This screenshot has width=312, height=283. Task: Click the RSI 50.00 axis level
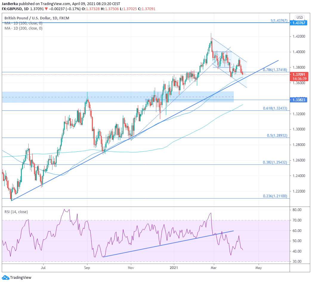click(297, 241)
